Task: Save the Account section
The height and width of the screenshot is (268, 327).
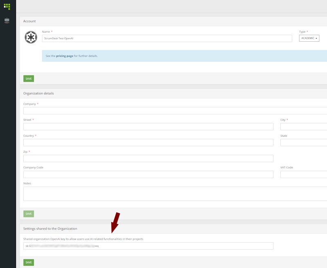Action: pos(29,78)
